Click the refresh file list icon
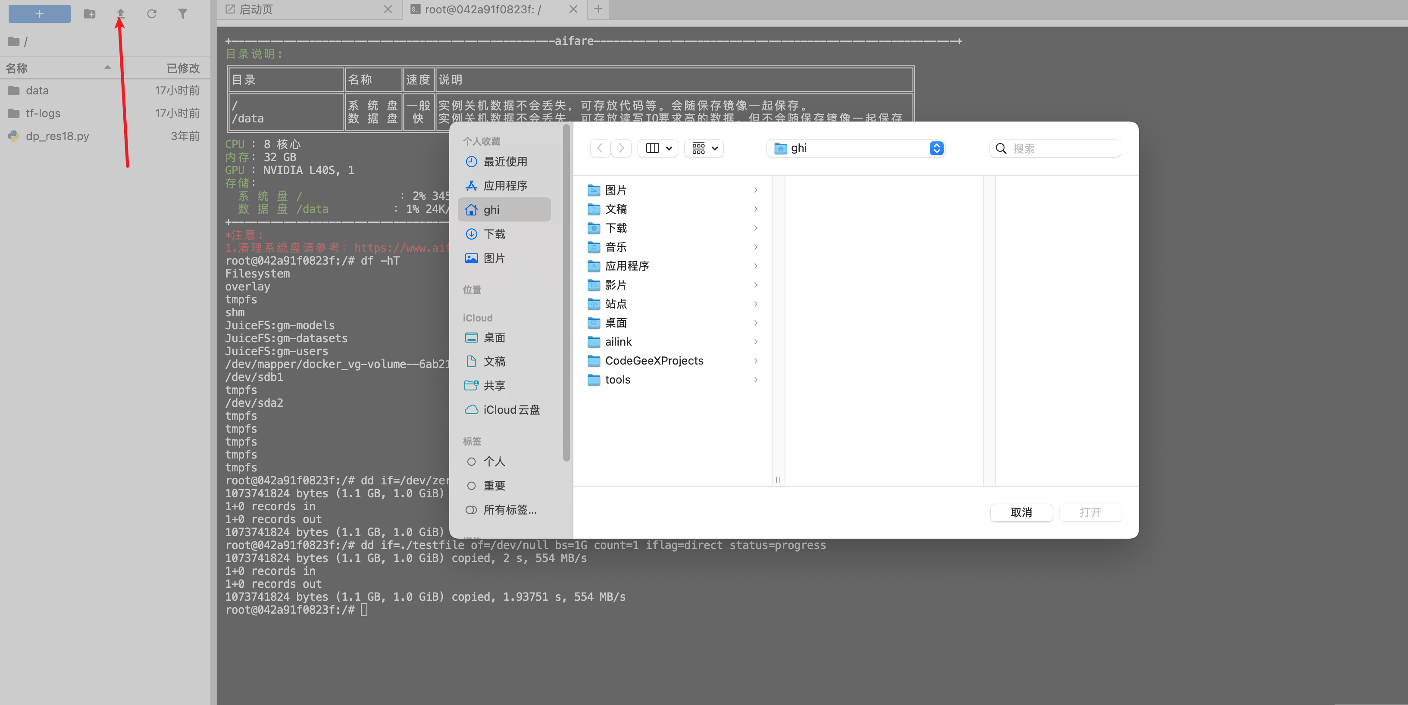Image resolution: width=1408 pixels, height=705 pixels. point(151,14)
